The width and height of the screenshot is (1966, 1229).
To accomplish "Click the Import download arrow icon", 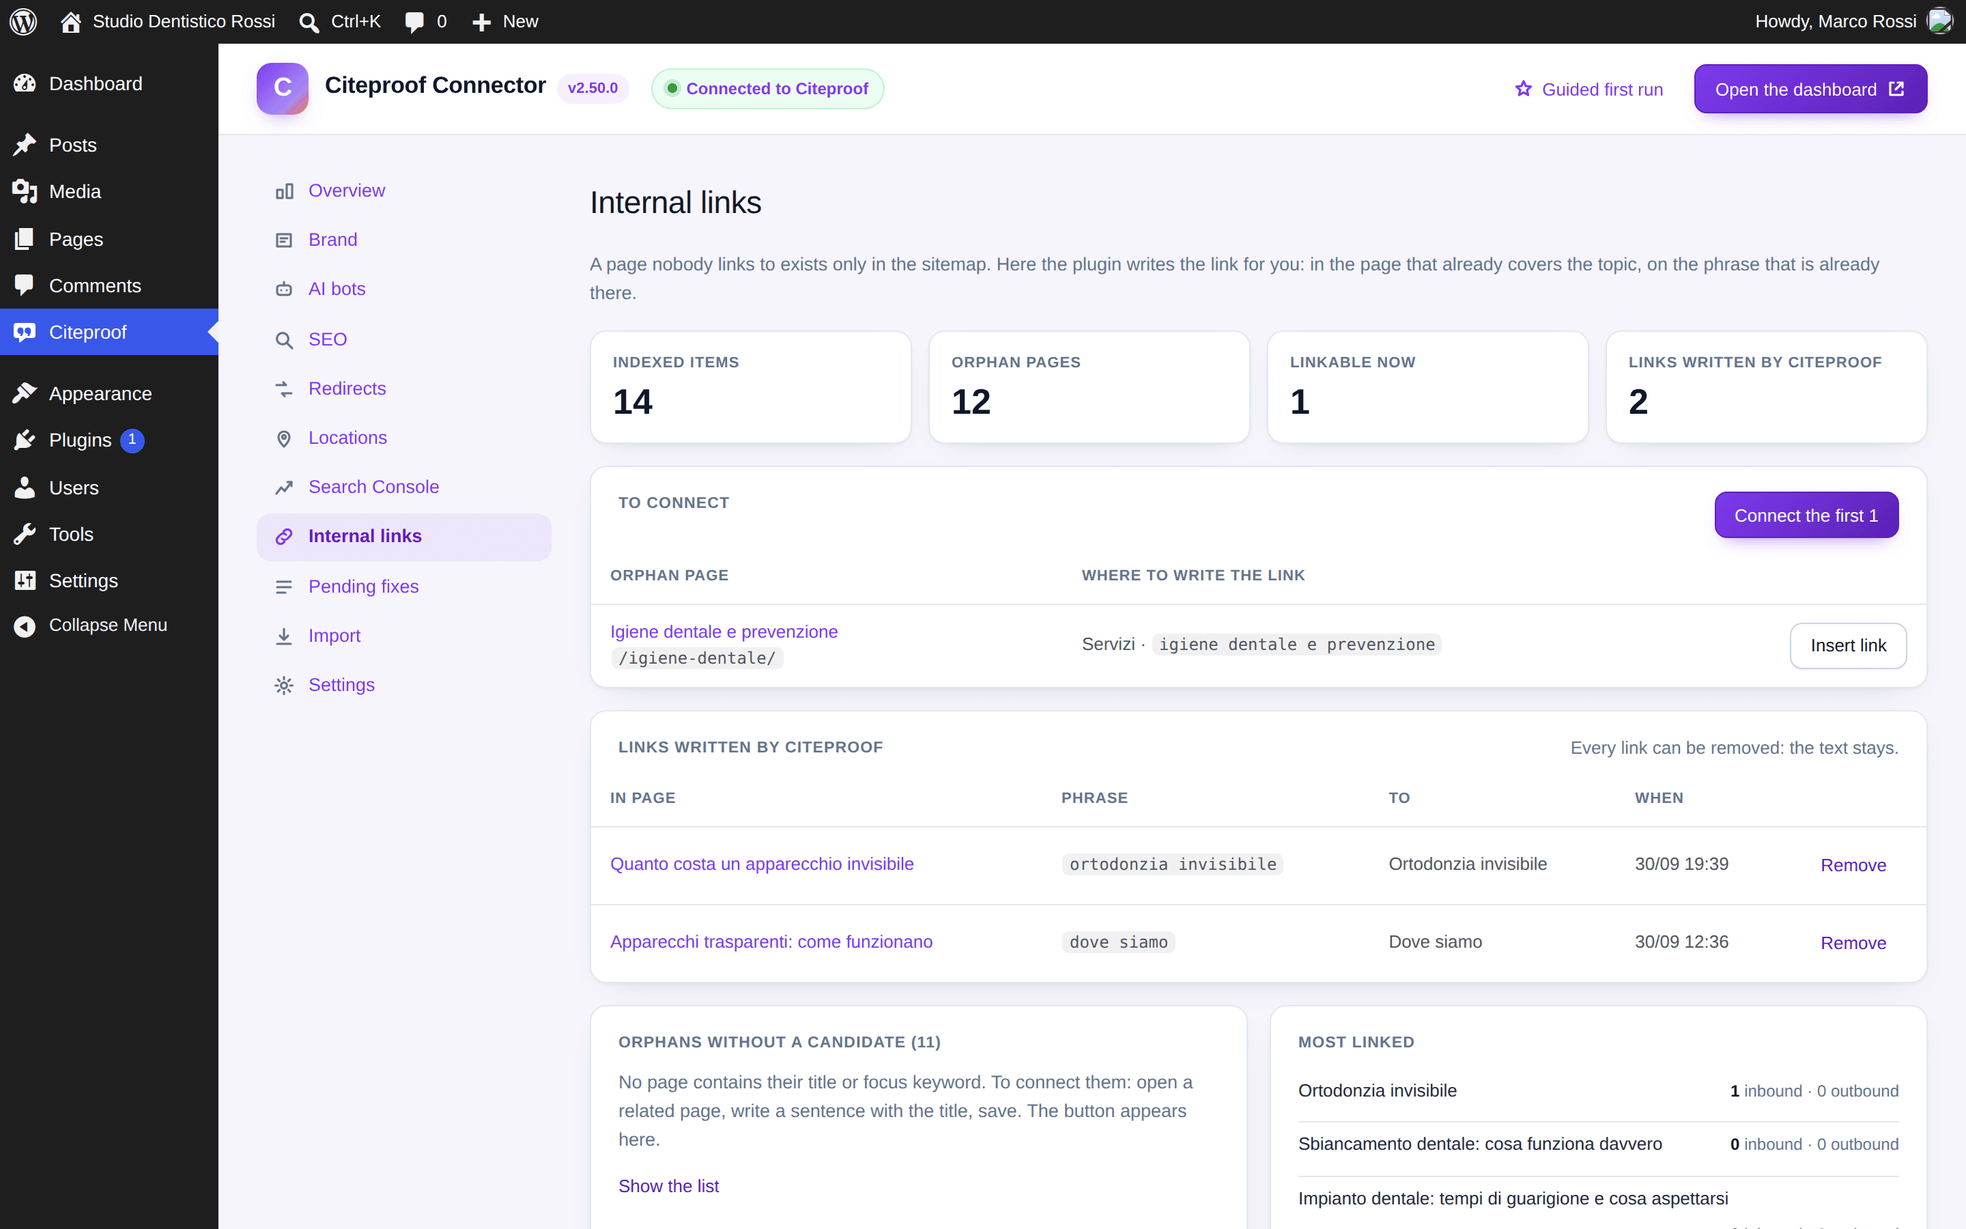I will (x=283, y=636).
